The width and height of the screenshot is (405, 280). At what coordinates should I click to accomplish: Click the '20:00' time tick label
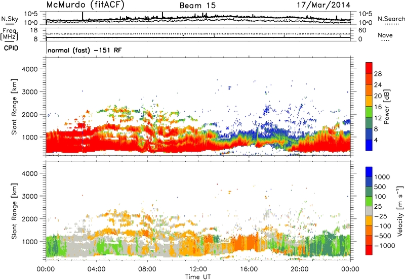pyautogui.click(x=299, y=269)
